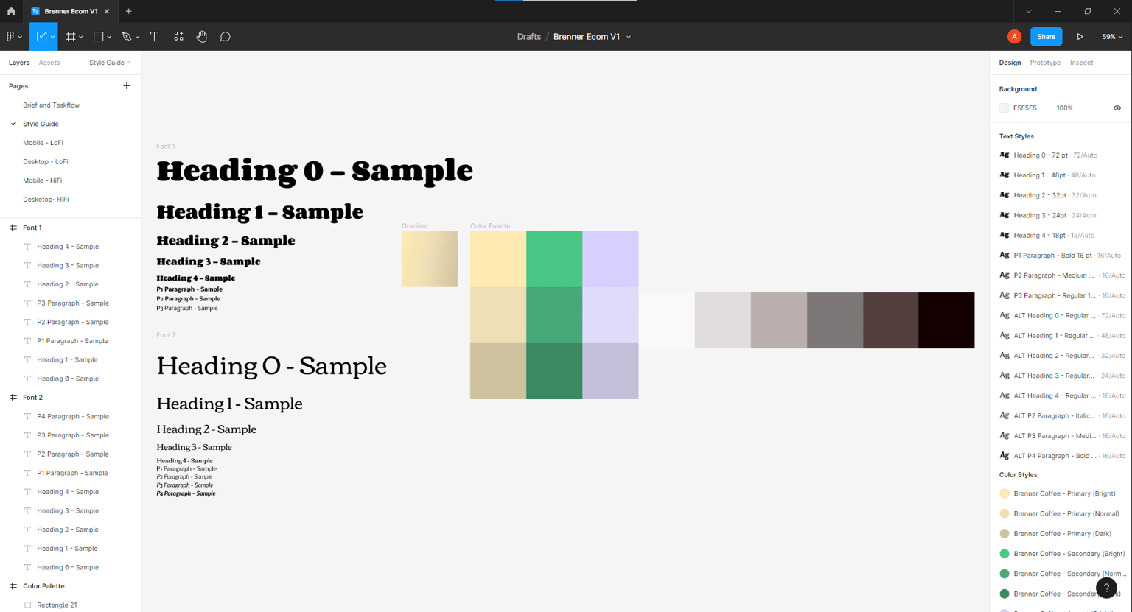This screenshot has height=612, width=1132.
Task: Open the Figma main menu
Action: [x=13, y=37]
